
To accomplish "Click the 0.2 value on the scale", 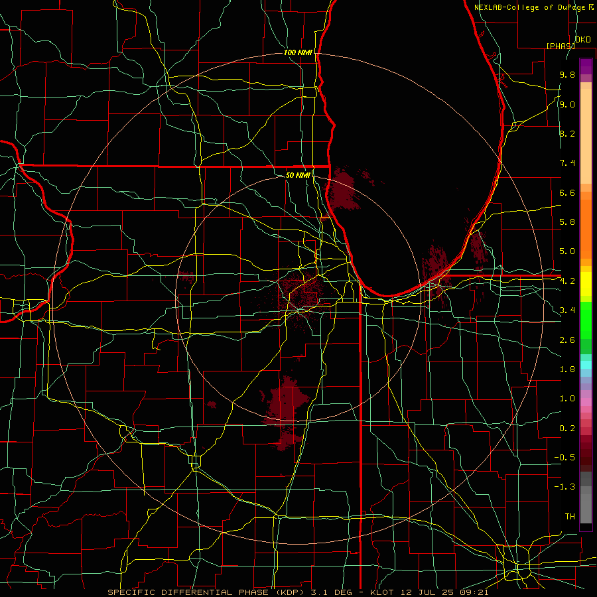I will tap(567, 429).
